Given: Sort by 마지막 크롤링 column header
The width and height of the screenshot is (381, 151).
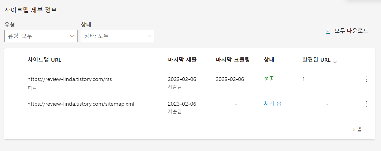Looking at the screenshot, I should (233, 60).
